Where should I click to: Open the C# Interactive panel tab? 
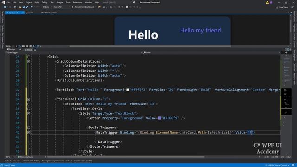(x=83, y=161)
